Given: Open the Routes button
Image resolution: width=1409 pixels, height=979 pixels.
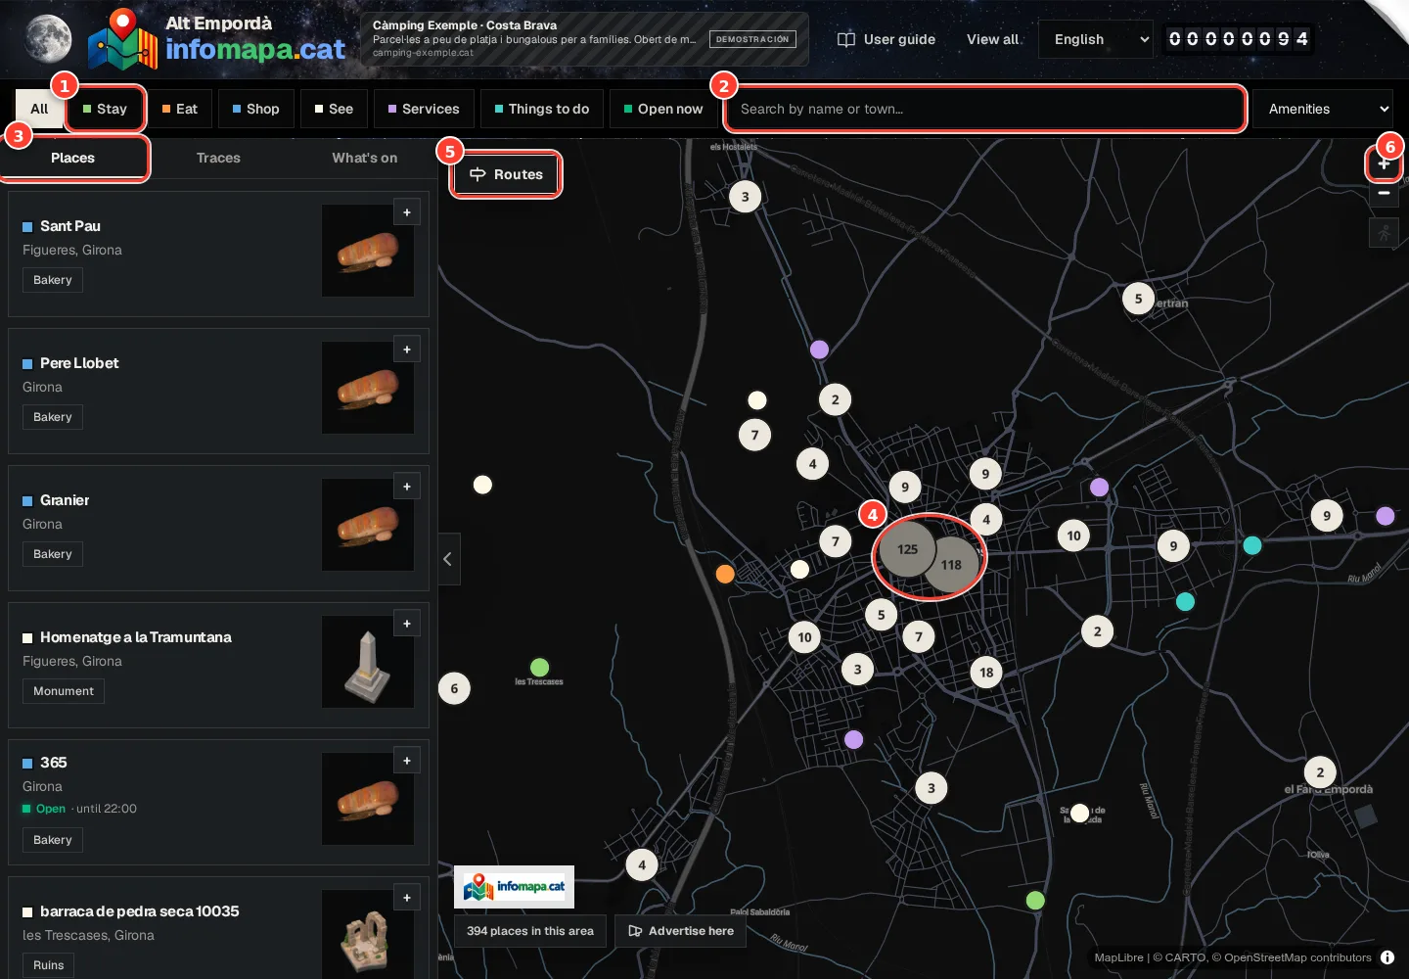Looking at the screenshot, I should 506,174.
